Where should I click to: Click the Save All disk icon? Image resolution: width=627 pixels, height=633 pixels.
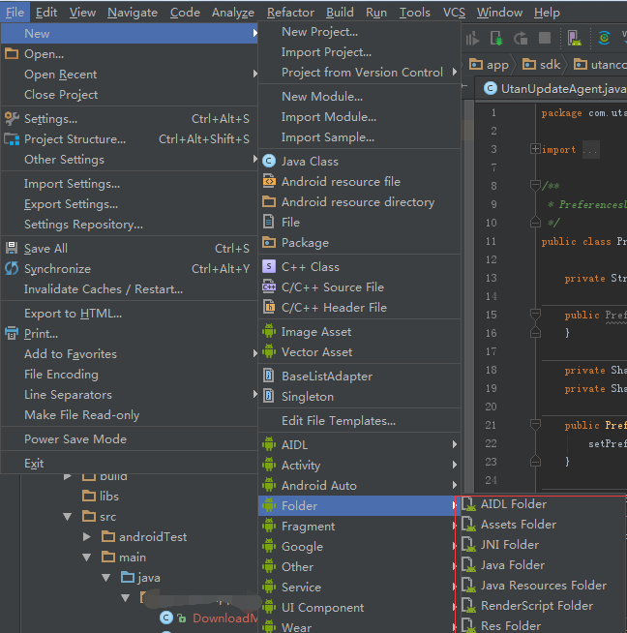12,249
